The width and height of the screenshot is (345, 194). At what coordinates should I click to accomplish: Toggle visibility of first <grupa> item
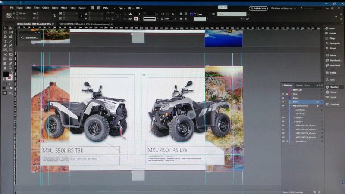pyautogui.click(x=283, y=117)
